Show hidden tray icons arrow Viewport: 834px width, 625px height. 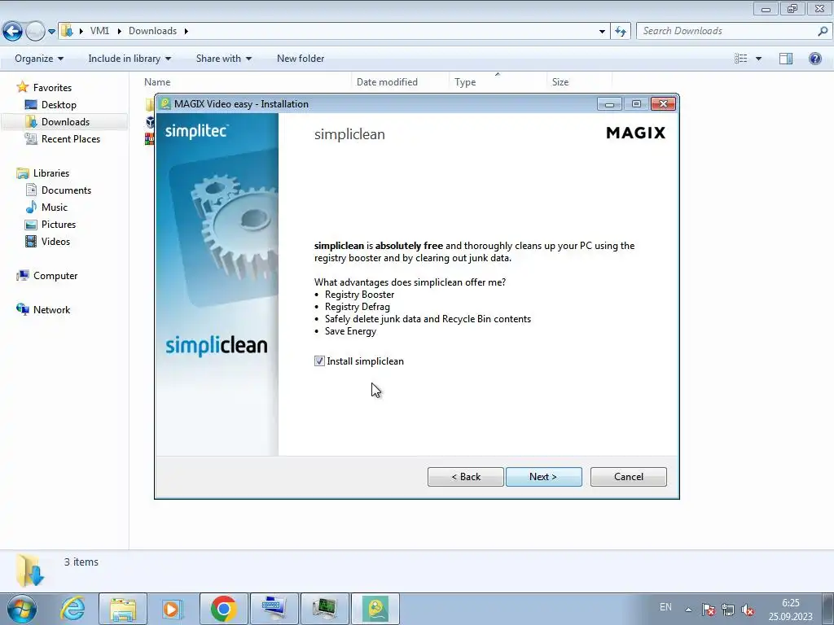tap(688, 610)
